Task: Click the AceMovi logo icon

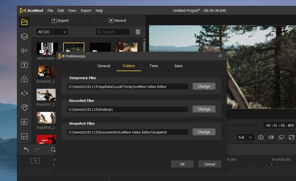Action: (x=23, y=10)
